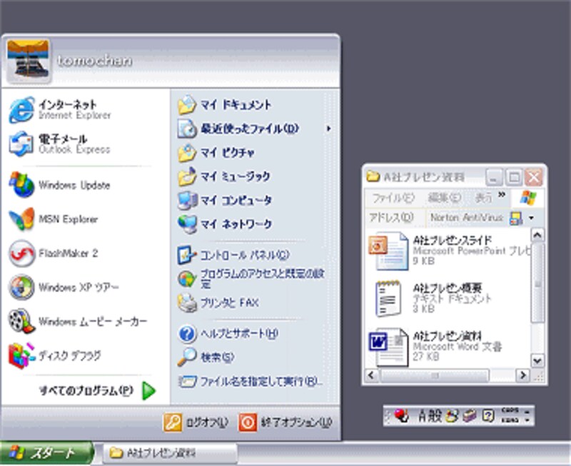
Task: Toggle the IME input mode A indicator
Action: click(423, 416)
